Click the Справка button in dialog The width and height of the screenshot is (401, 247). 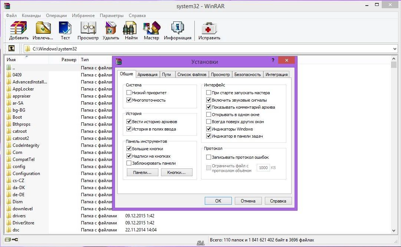pos(278,201)
